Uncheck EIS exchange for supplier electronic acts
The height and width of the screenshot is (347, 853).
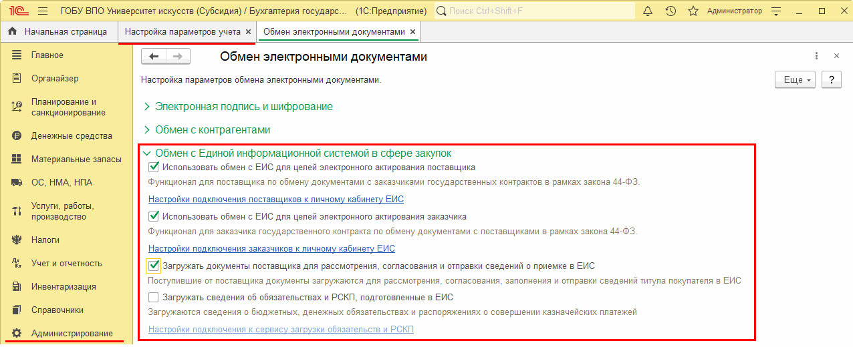[154, 167]
